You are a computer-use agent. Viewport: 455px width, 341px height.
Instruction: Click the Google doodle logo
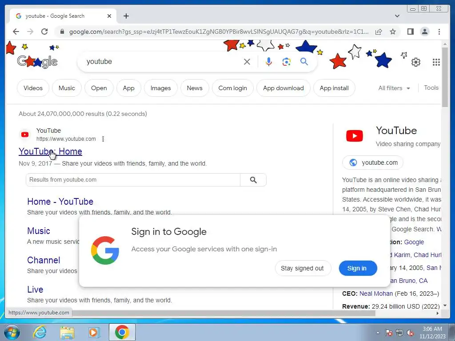coord(37,61)
